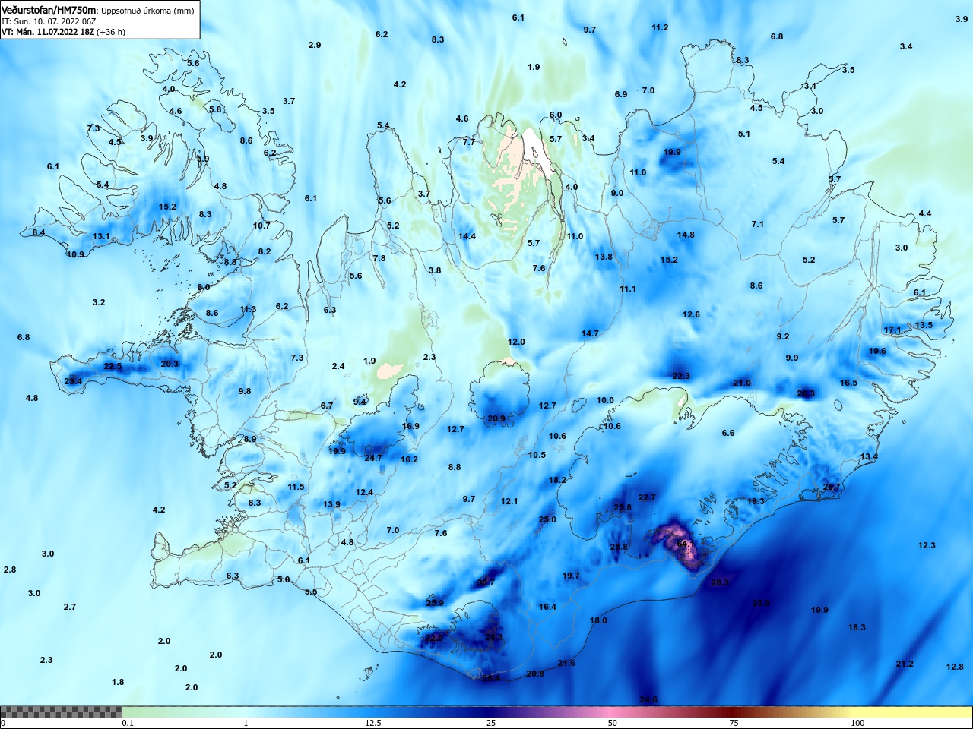
Task: Select the 26.4 coastal value
Action: pos(491,678)
